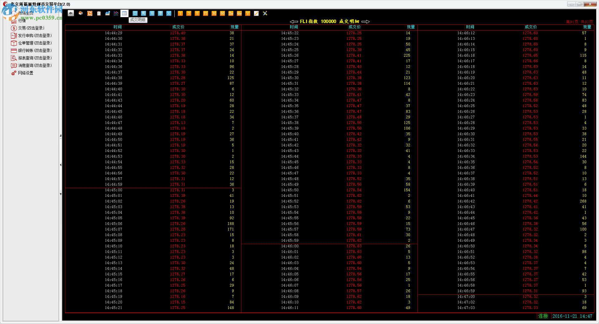Select the 2hr period button
599x324 pixels.
tap(231, 13)
